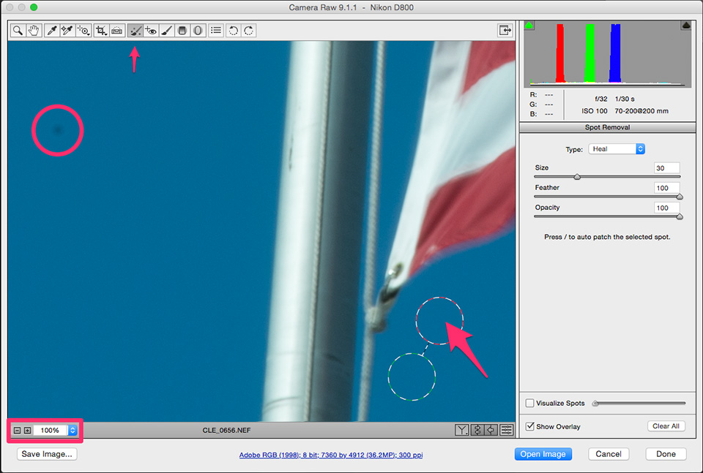Click the Size slider handle
The image size is (703, 473).
tap(578, 177)
